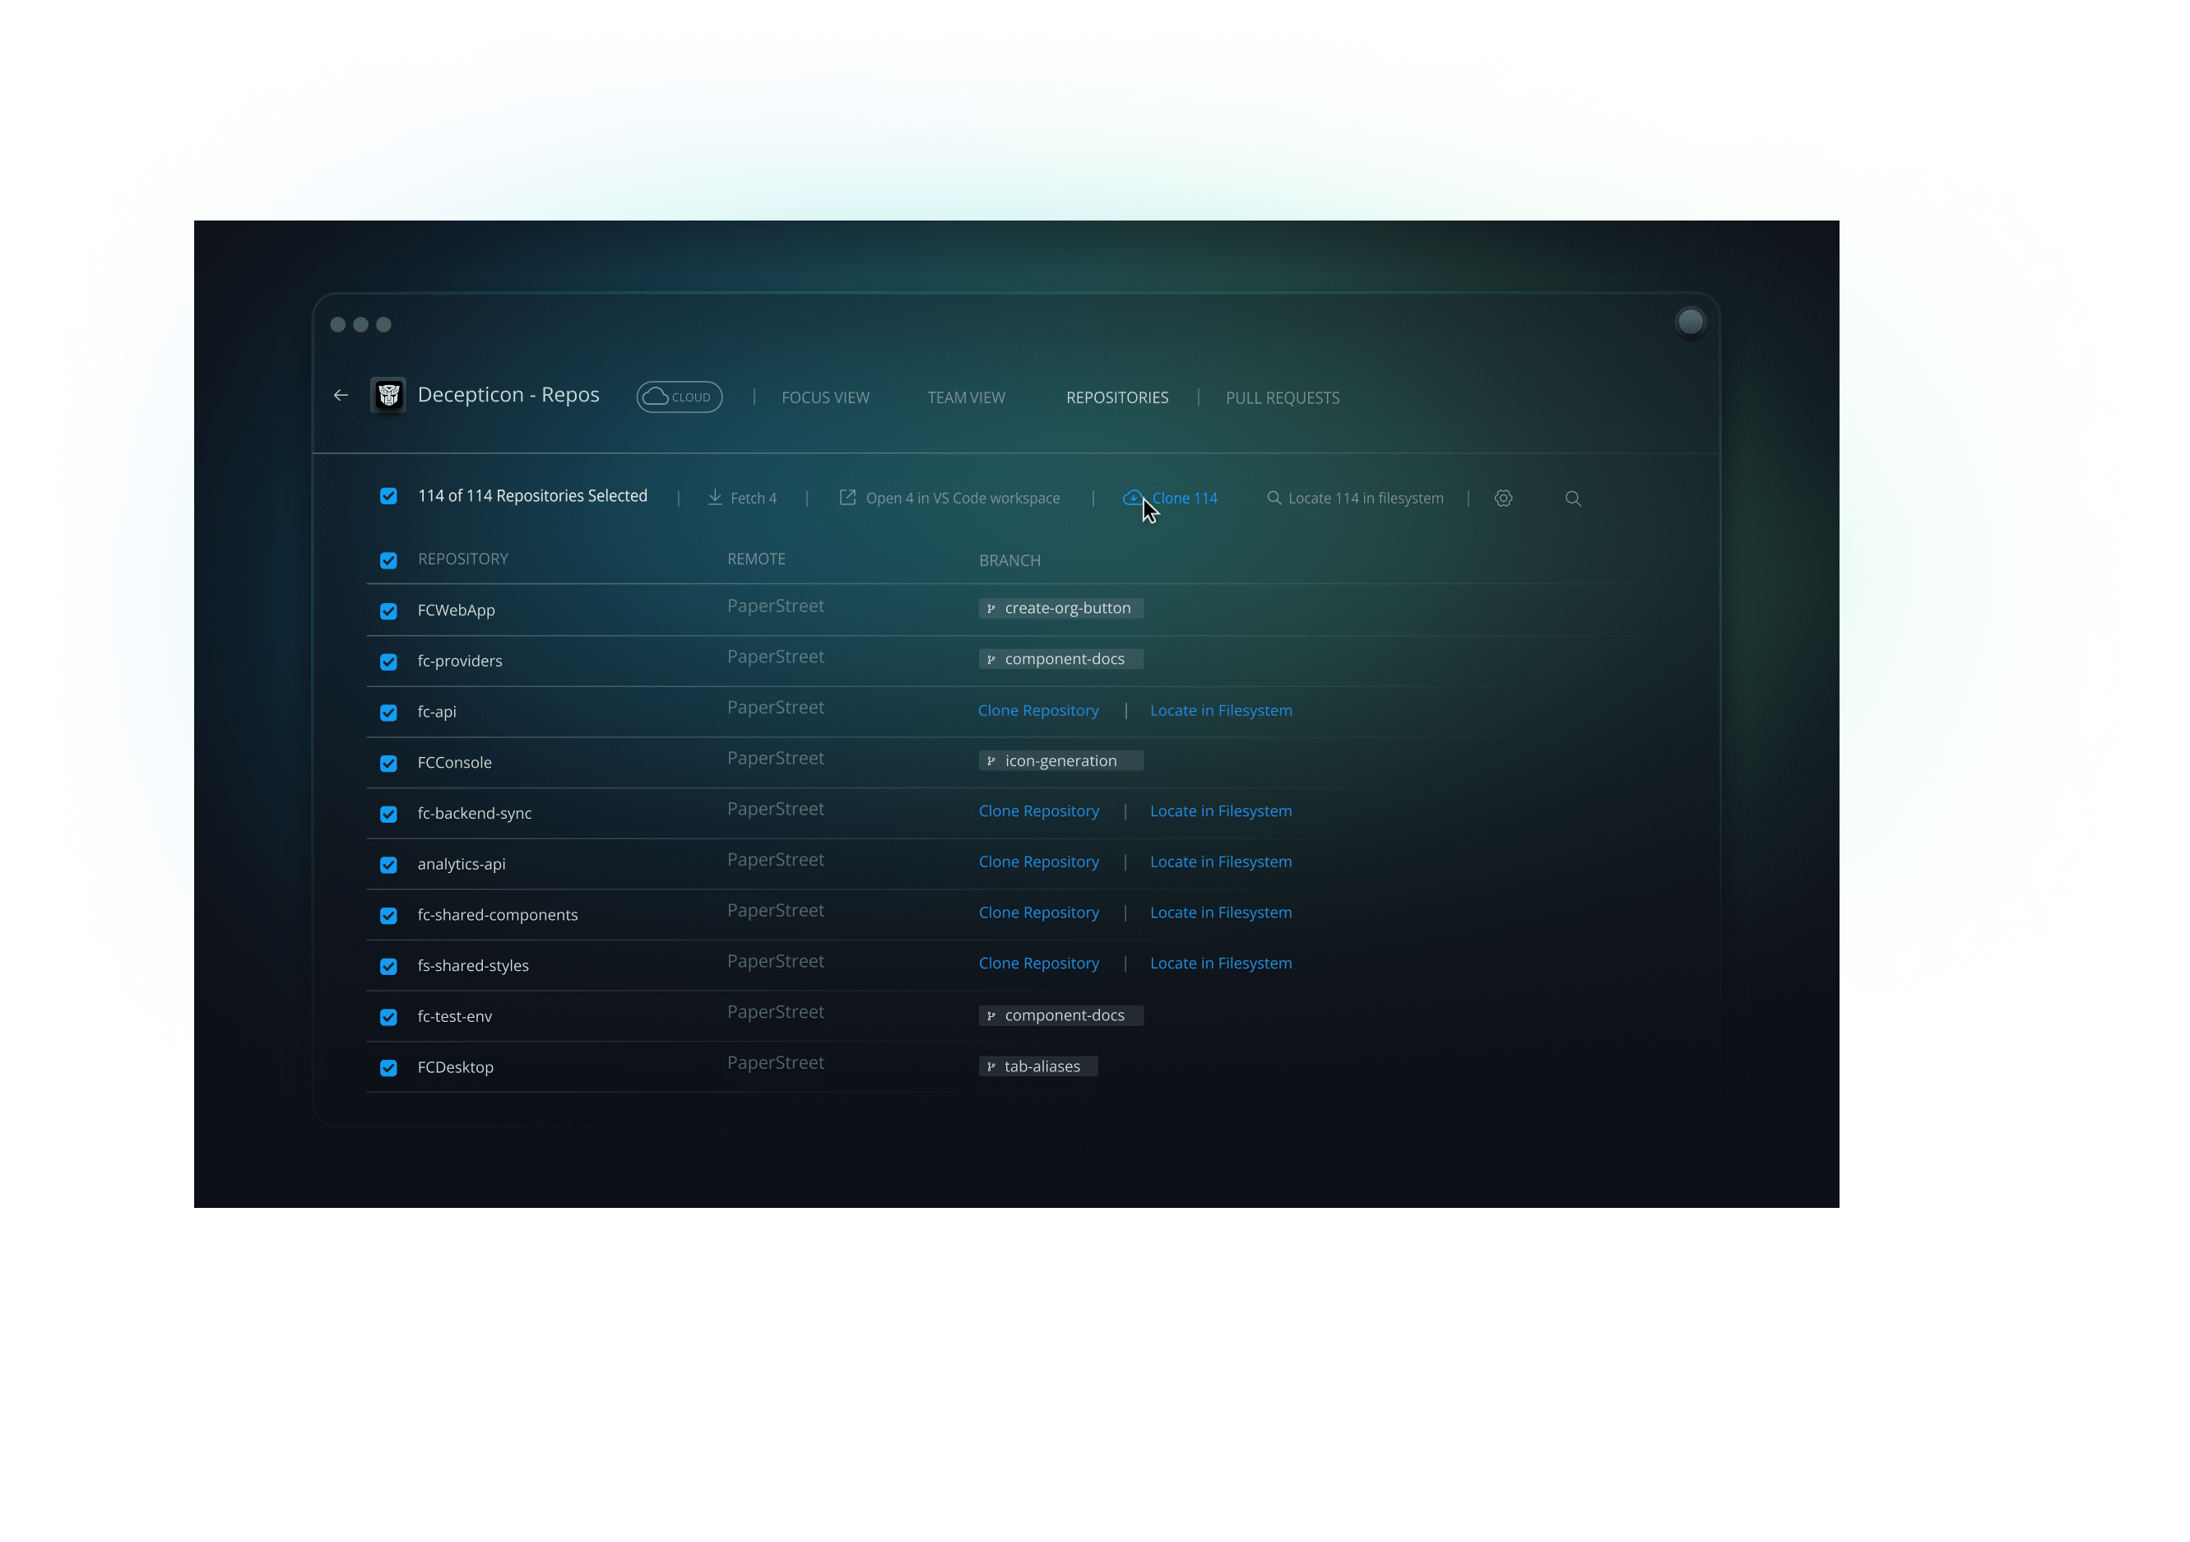The width and height of the screenshot is (2190, 1542).
Task: Uncheck the fc-api checkbox
Action: [x=388, y=712]
